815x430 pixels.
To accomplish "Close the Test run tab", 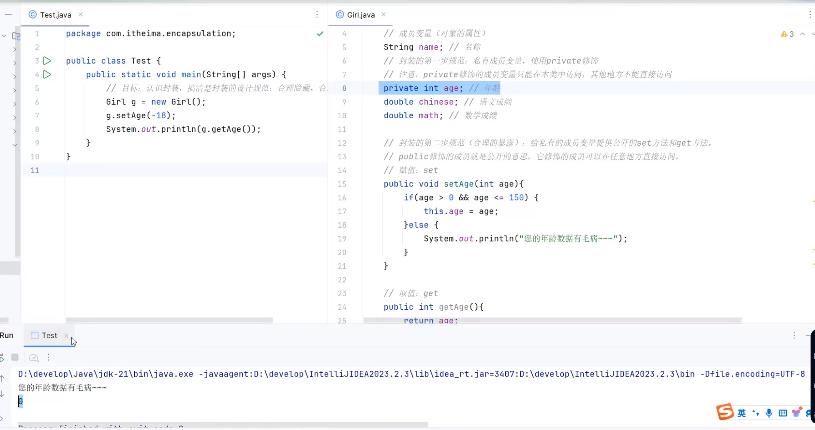I will click(x=66, y=336).
